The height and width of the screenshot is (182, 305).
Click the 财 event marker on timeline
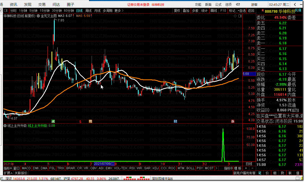175,121
